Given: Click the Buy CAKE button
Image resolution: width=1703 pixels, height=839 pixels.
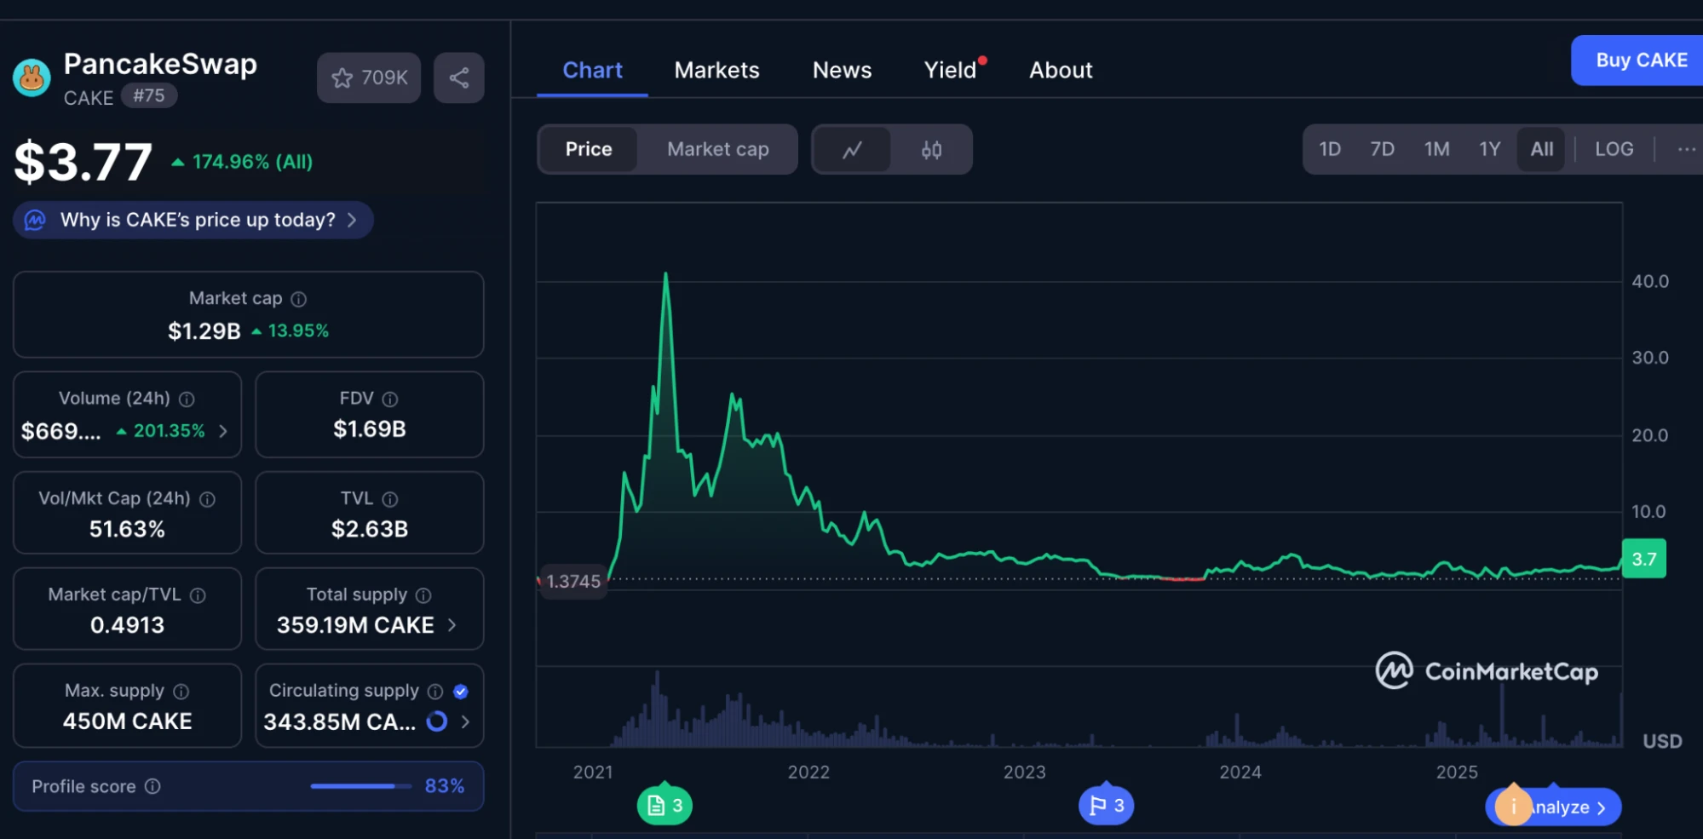Looking at the screenshot, I should click(1641, 60).
